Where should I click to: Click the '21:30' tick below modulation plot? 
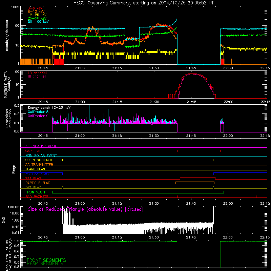click(x=154, y=135)
